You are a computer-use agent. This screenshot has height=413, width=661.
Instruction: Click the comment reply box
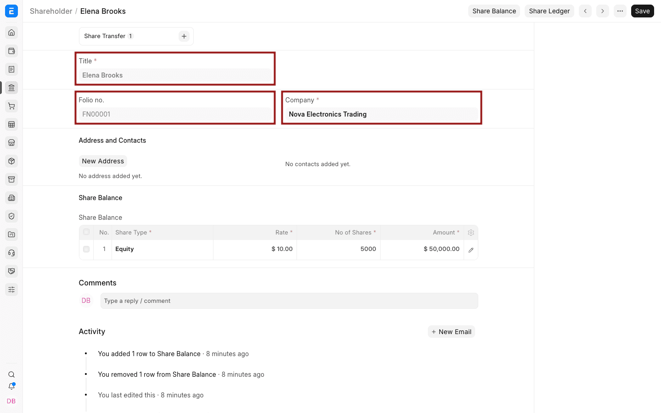click(289, 301)
